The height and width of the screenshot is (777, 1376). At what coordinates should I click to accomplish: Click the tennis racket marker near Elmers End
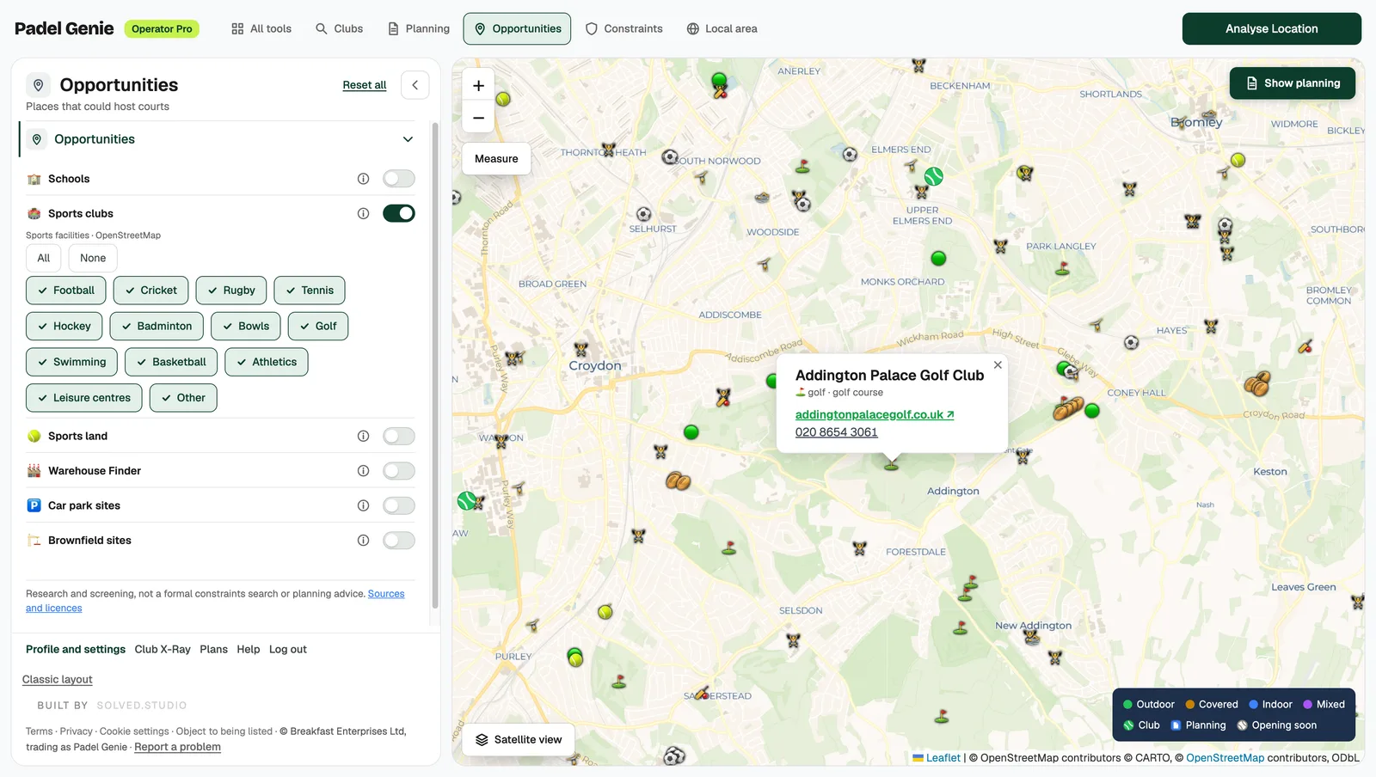click(934, 176)
